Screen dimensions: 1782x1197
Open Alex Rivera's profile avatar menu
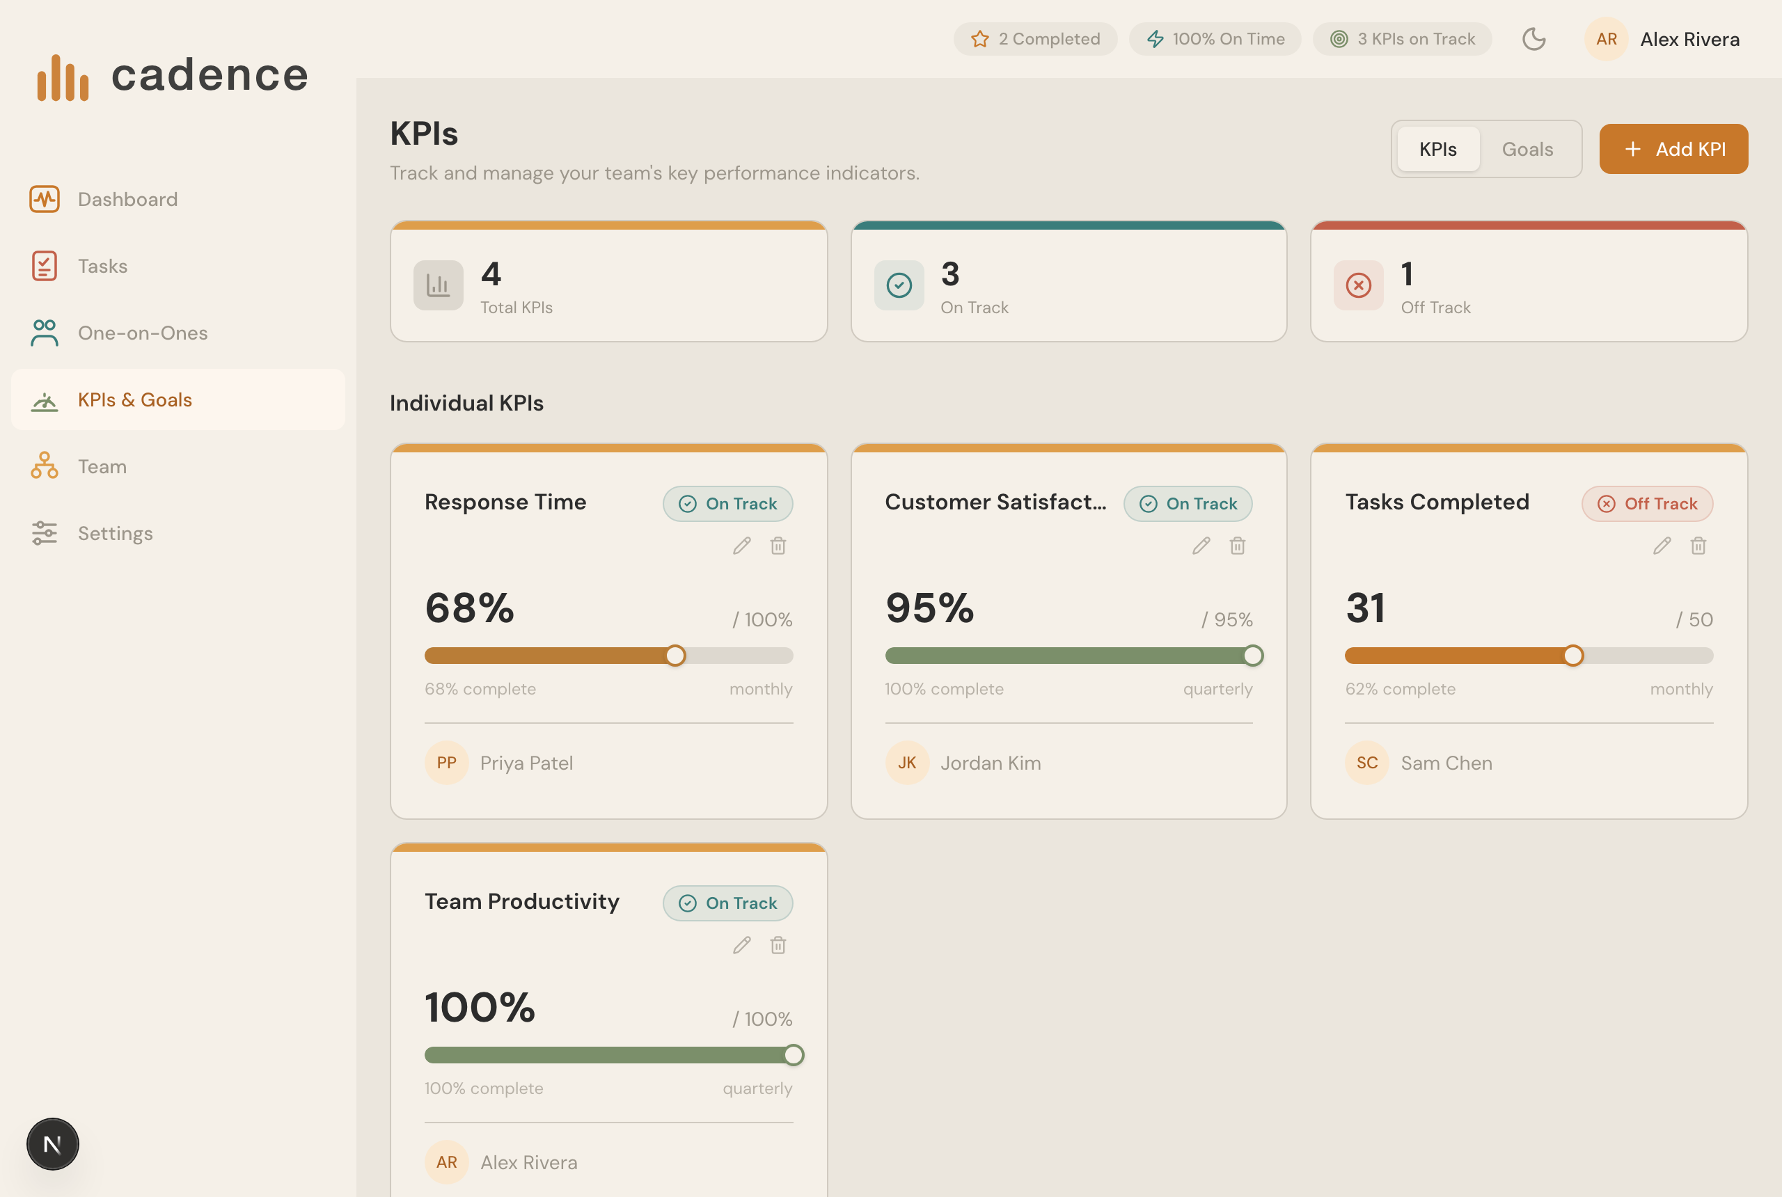click(1606, 39)
